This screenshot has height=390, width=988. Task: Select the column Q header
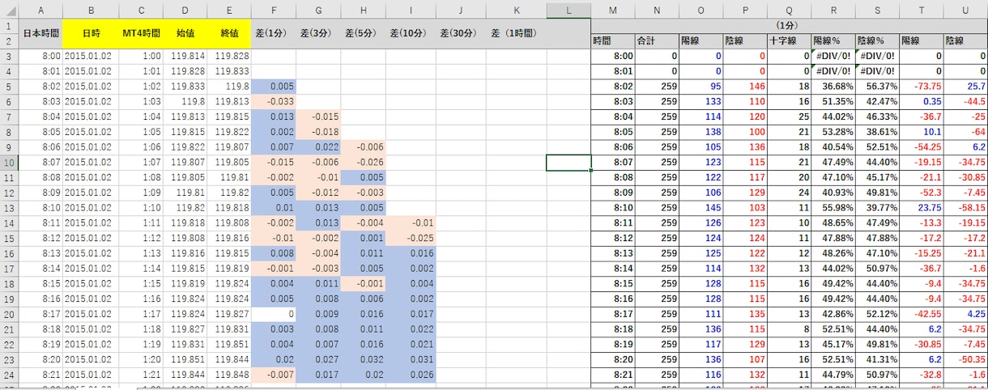pyautogui.click(x=788, y=10)
